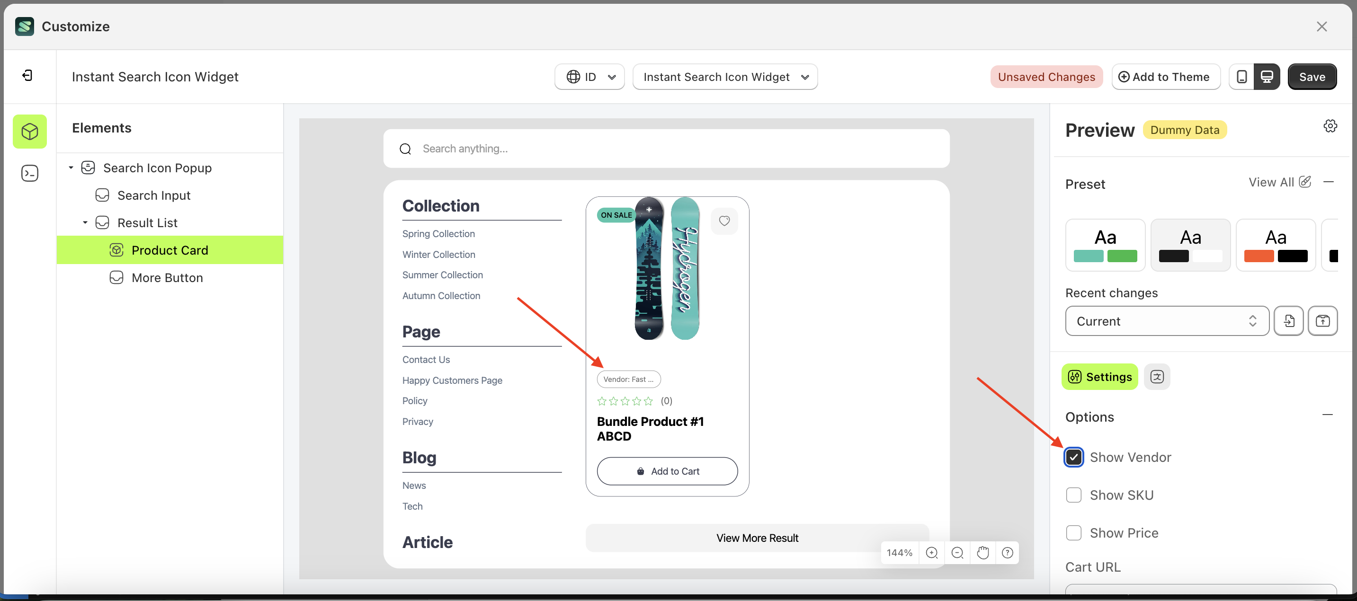Switch preview to mobile view
1357x601 pixels.
[x=1241, y=76]
